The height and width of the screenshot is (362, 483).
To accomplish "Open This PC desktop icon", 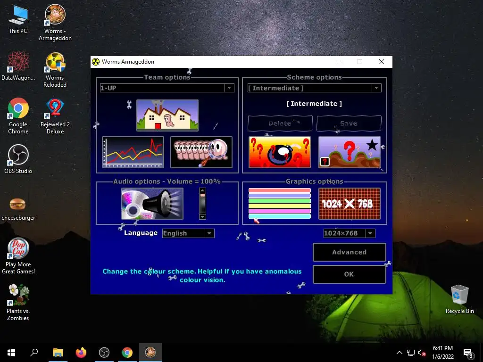I will [18, 20].
